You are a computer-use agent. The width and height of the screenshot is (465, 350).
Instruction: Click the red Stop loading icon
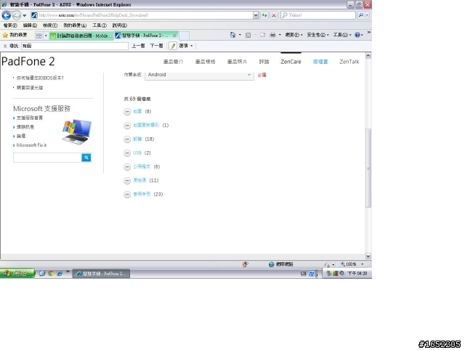[274, 15]
